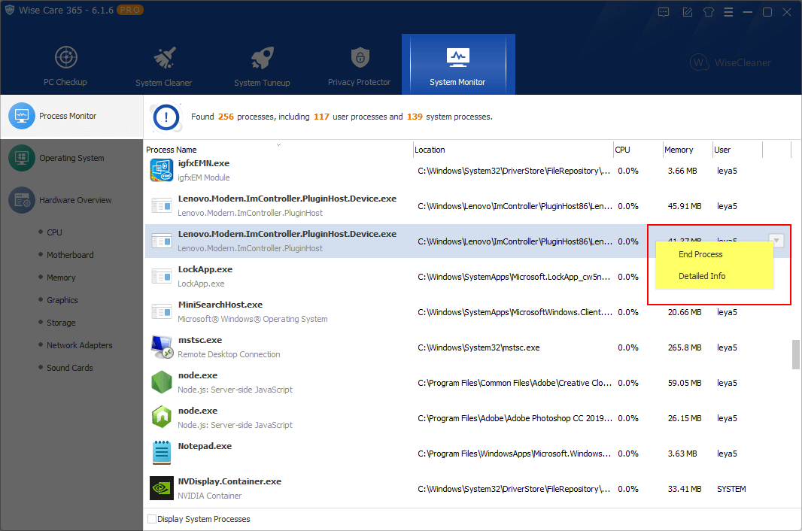The image size is (802, 531).
Task: Select CPU under Hardware Overview in sidebar
Action: point(54,232)
